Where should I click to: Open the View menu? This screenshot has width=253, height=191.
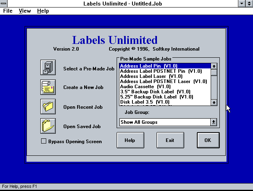(25, 11)
